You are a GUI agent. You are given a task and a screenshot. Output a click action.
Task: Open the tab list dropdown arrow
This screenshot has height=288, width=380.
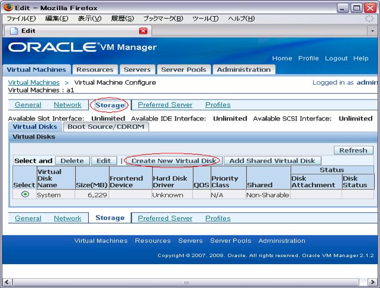pyautogui.click(x=372, y=31)
